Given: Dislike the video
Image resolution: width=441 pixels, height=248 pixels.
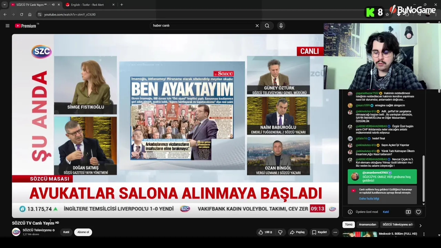Looking at the screenshot, I should click(280, 232).
